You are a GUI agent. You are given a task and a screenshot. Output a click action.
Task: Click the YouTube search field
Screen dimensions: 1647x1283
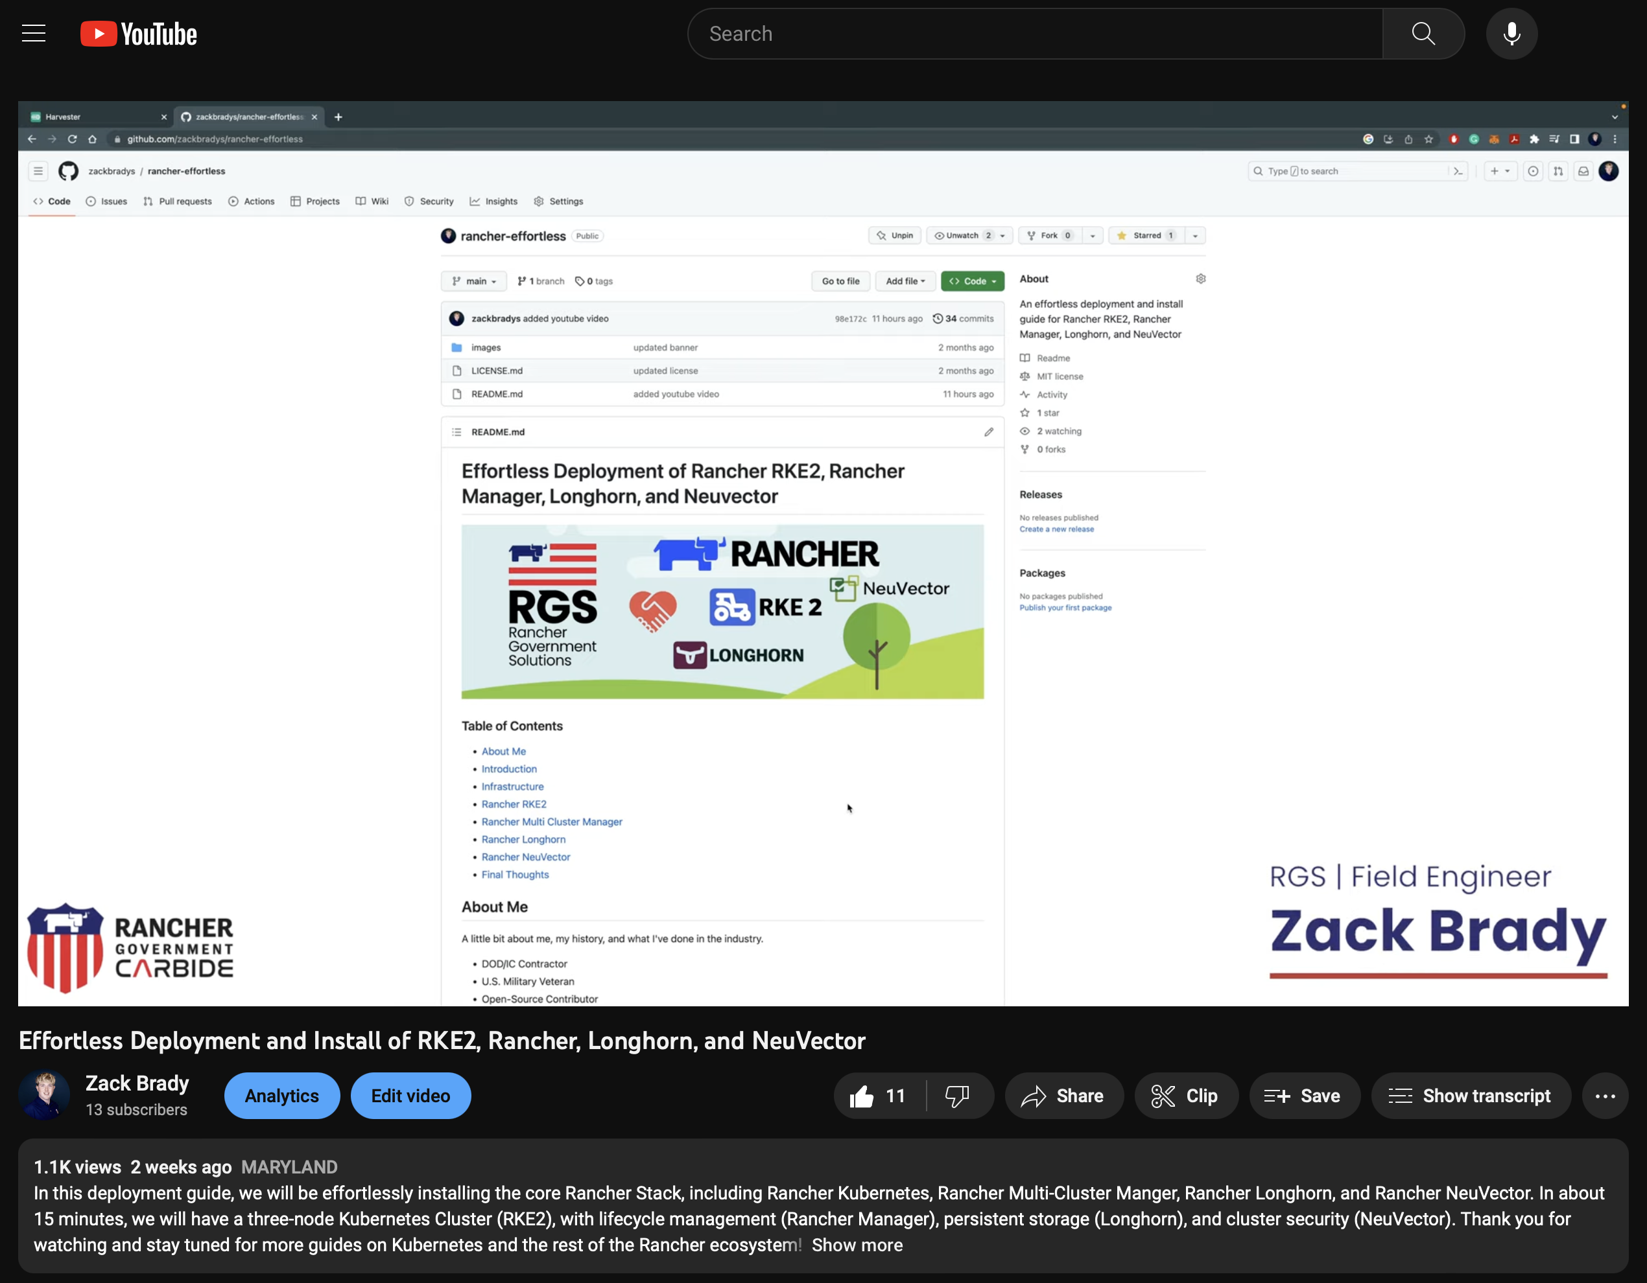1033,34
